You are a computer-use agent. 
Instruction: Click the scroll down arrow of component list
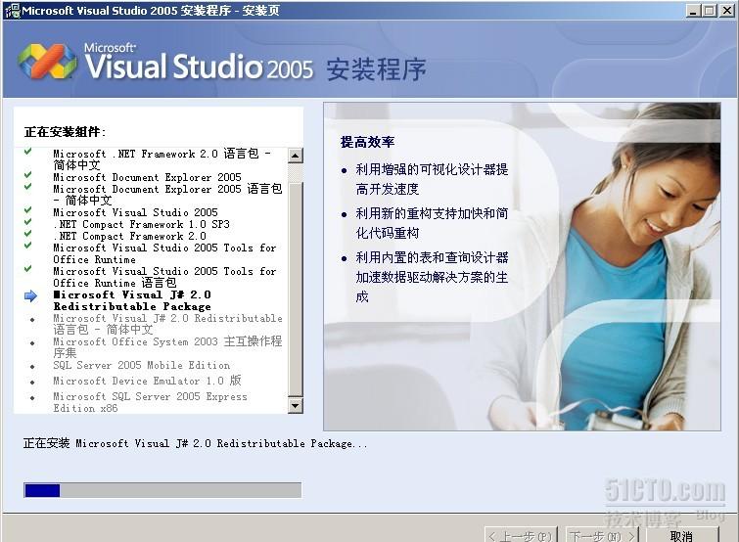click(x=295, y=405)
